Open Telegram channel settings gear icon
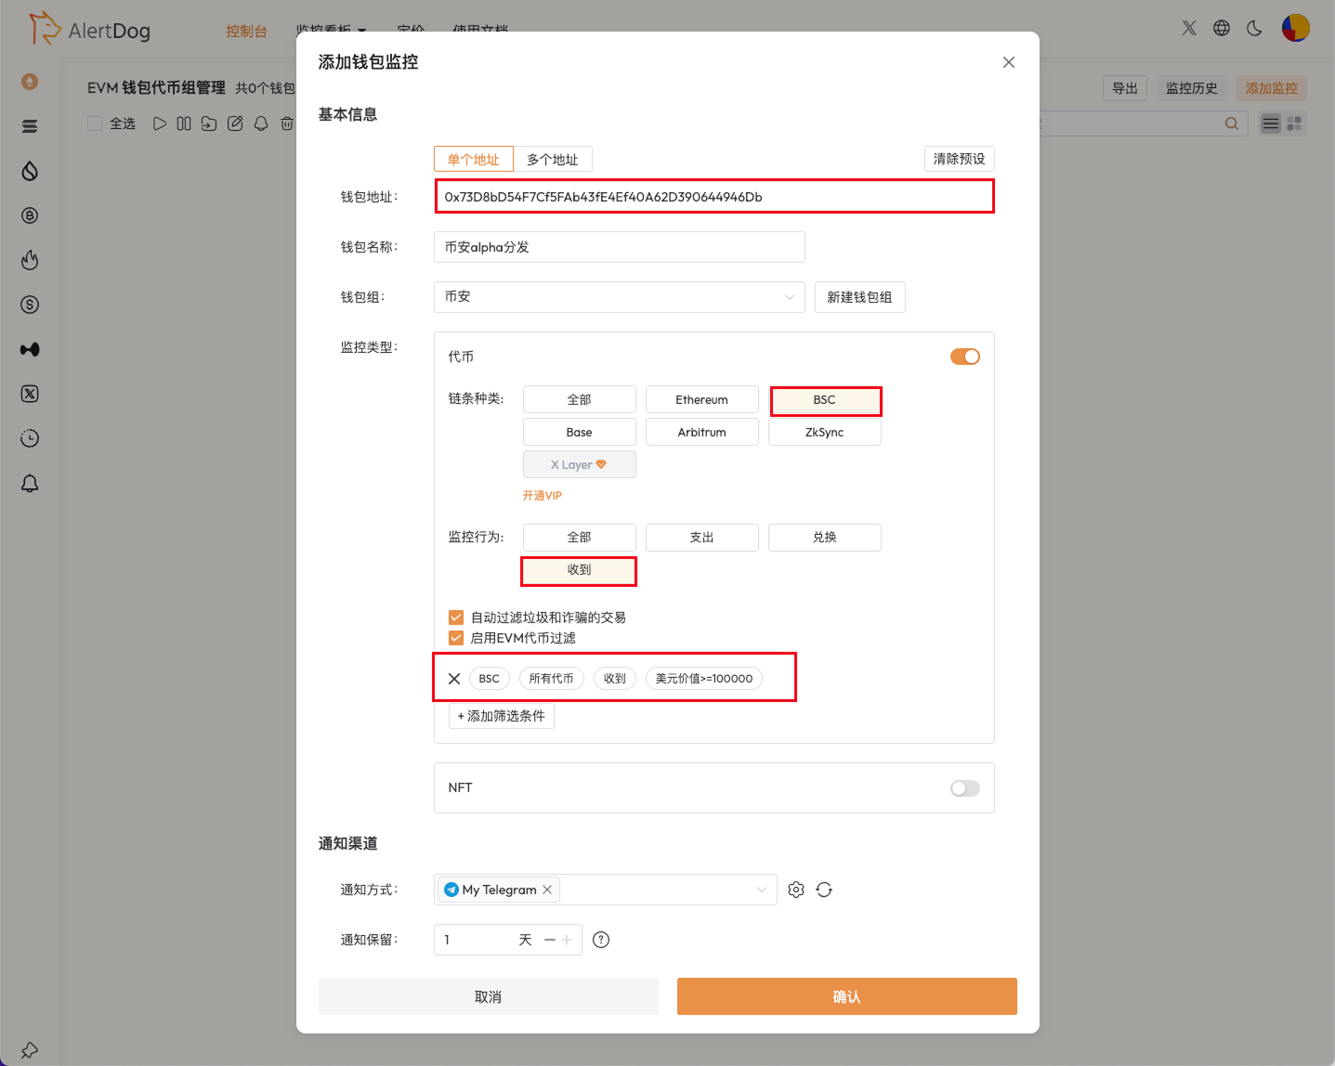The height and width of the screenshot is (1066, 1335). pyautogui.click(x=796, y=889)
